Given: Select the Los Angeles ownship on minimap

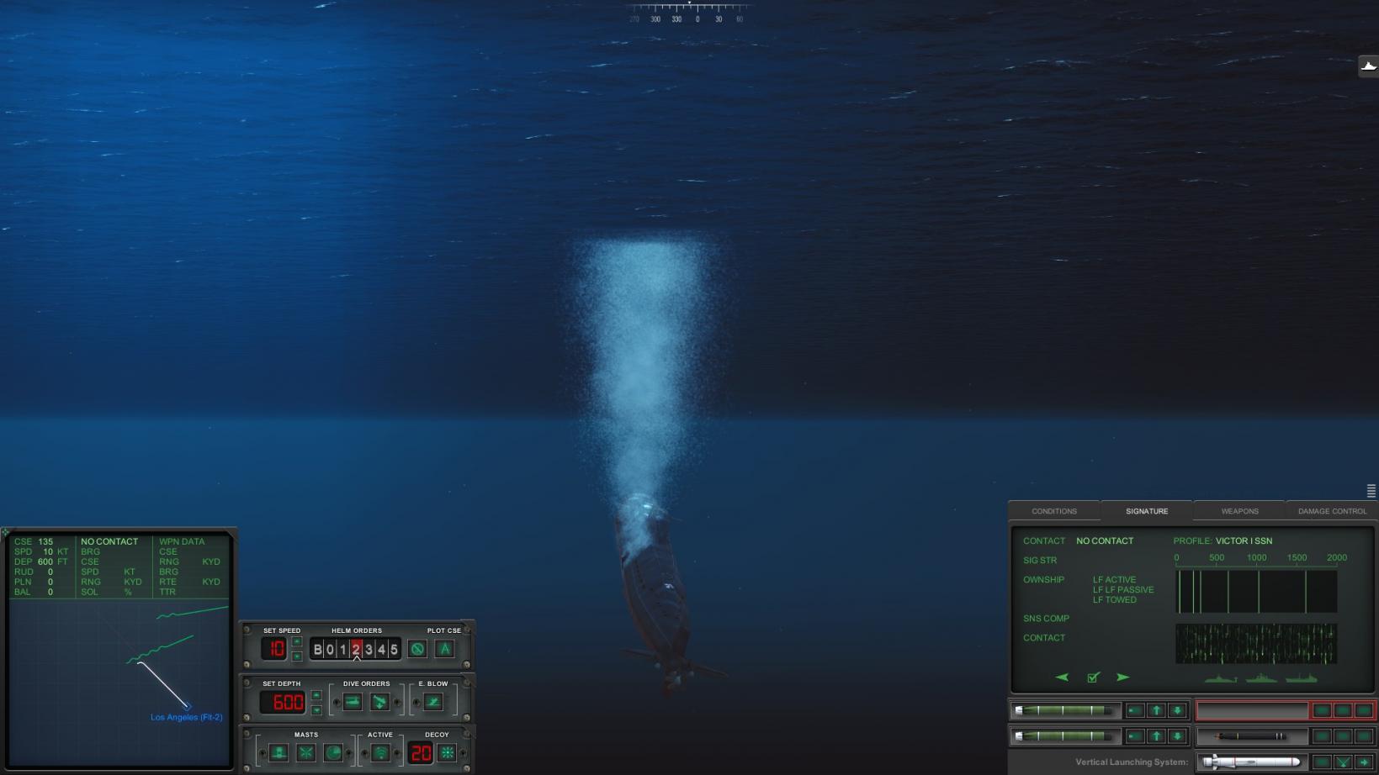Looking at the screenshot, I should pos(187,706).
